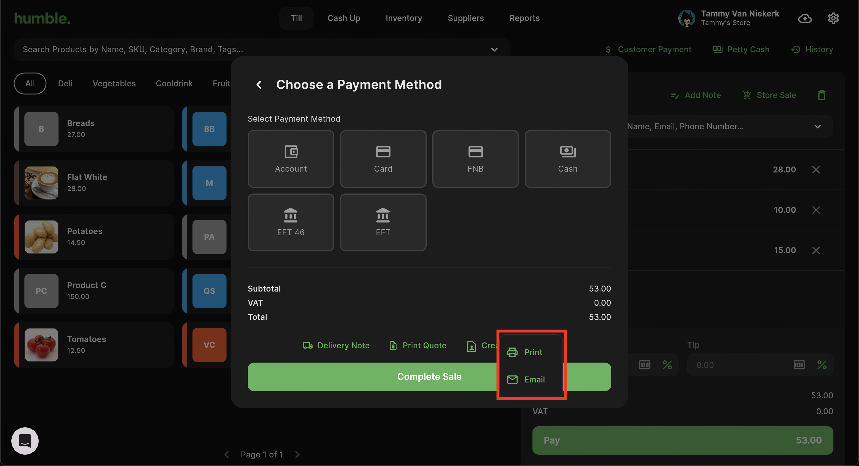The image size is (859, 466).
Task: Click Tammy Van Niekerk's profile avatar
Action: [687, 18]
